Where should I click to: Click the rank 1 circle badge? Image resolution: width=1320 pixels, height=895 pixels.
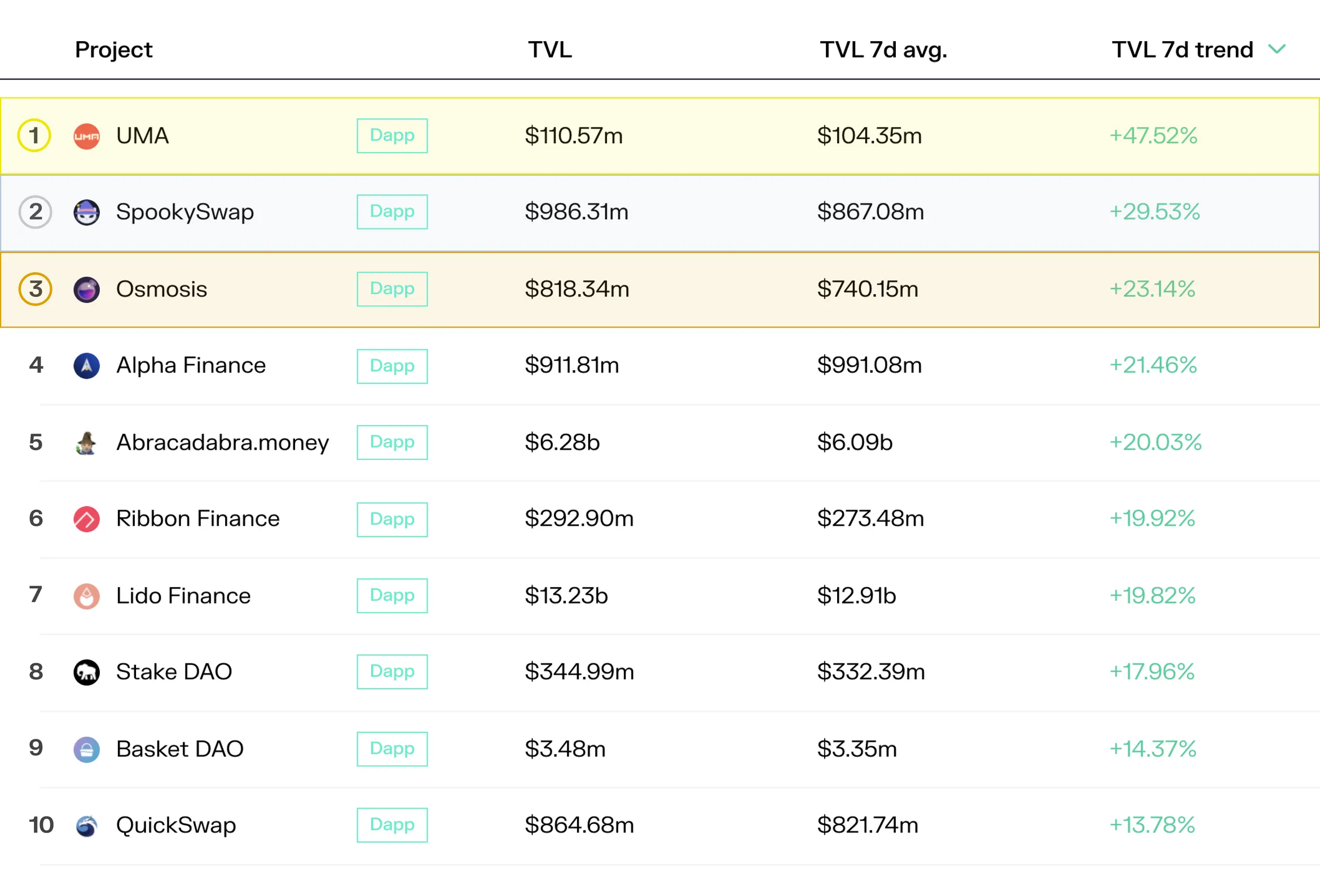34,136
